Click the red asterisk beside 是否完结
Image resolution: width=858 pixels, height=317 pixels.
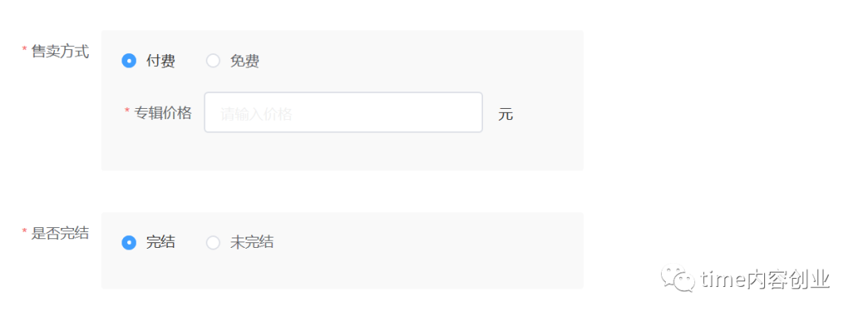pyautogui.click(x=24, y=231)
